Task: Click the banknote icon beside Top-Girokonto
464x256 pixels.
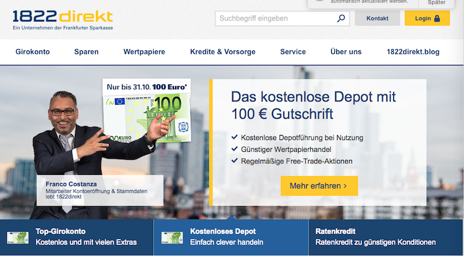Action: (x=18, y=237)
